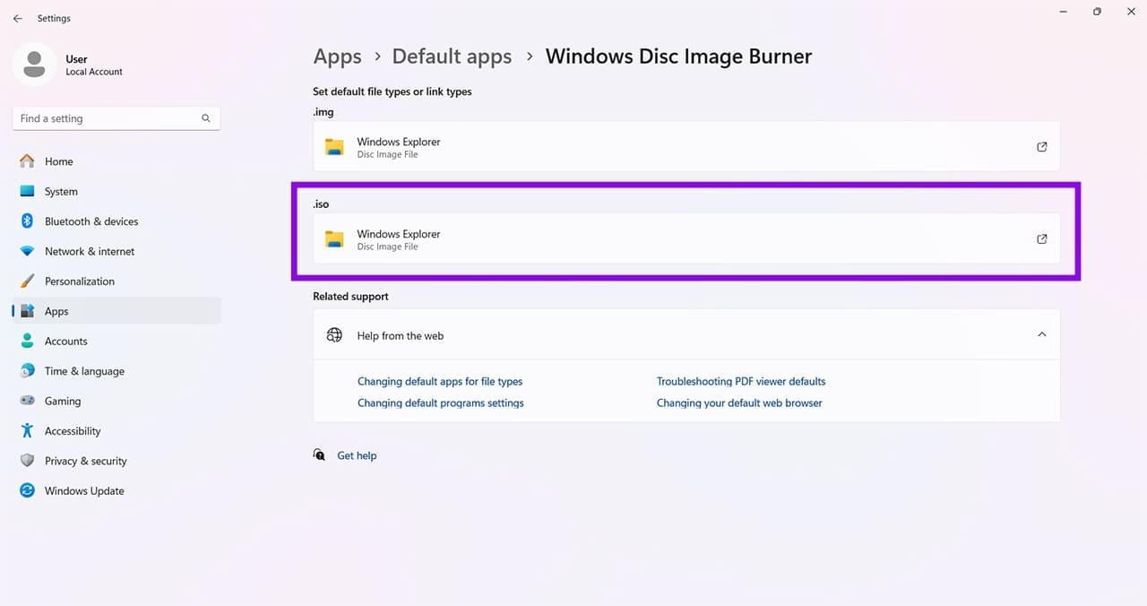Open Accessibility settings
1147x606 pixels.
[116, 430]
